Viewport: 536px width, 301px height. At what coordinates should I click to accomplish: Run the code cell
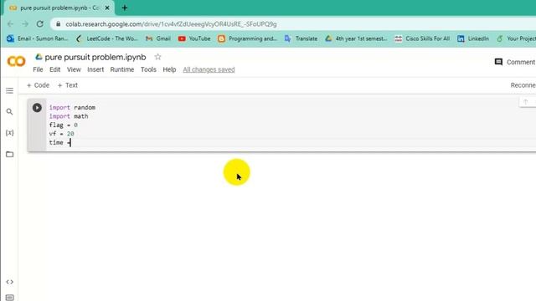[37, 108]
